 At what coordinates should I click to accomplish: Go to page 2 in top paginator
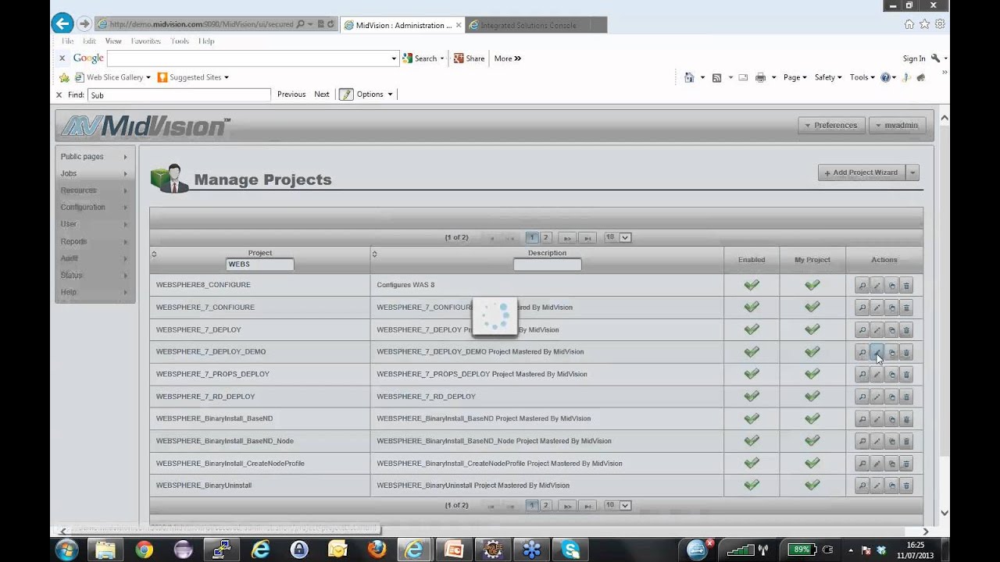546,237
